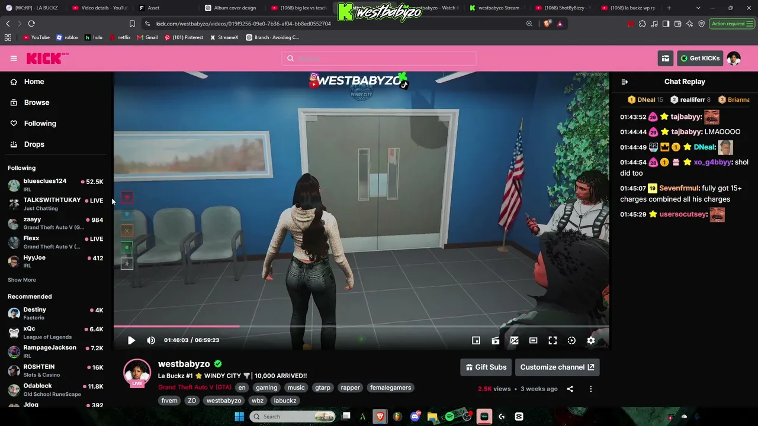Switch to Album cover design tab

click(x=231, y=8)
